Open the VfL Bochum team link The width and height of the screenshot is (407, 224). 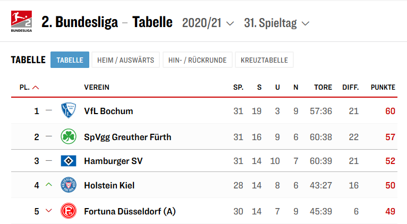point(108,111)
